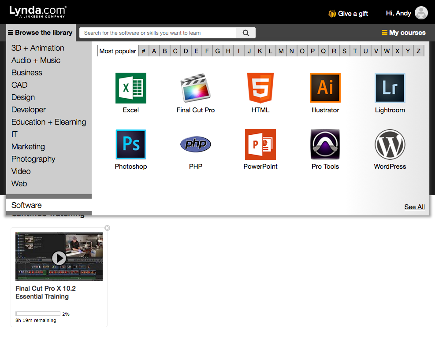435x344 pixels.
Task: Click the software search input field
Action: 158,33
